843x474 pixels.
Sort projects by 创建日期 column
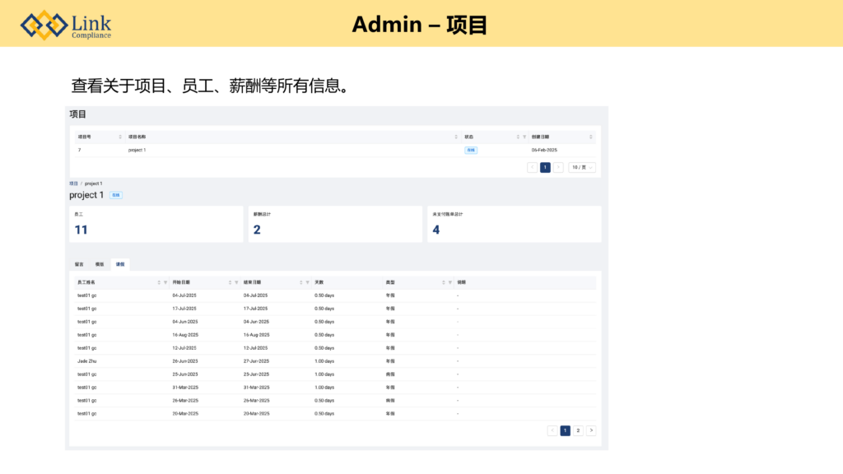590,137
